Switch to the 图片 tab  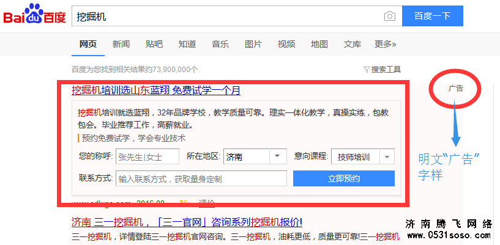(x=253, y=44)
